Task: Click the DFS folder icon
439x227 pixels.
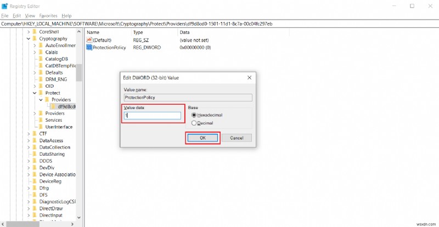Action: 35,195
